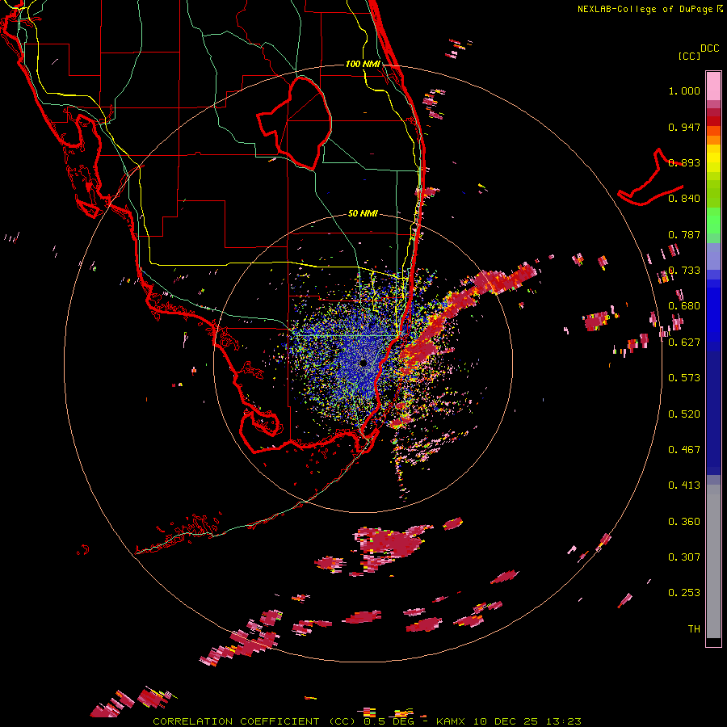727x727 pixels.
Task: Select the 0.840 scale value
Action: [x=684, y=199]
